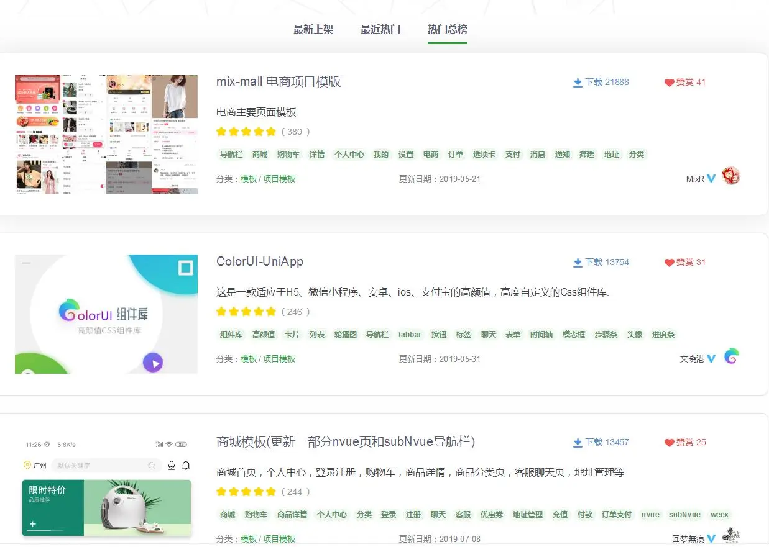769x547 pixels.
Task: Click the heart icon next to 赞赏 31
Action: (670, 263)
